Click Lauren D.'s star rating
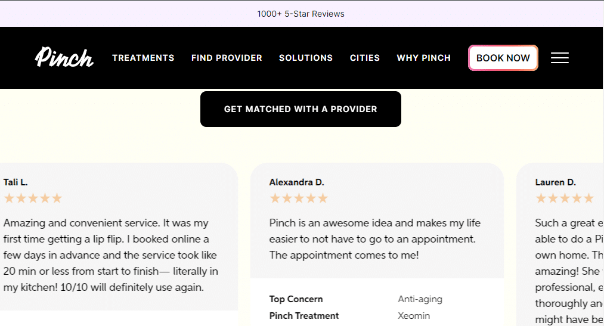 point(564,198)
